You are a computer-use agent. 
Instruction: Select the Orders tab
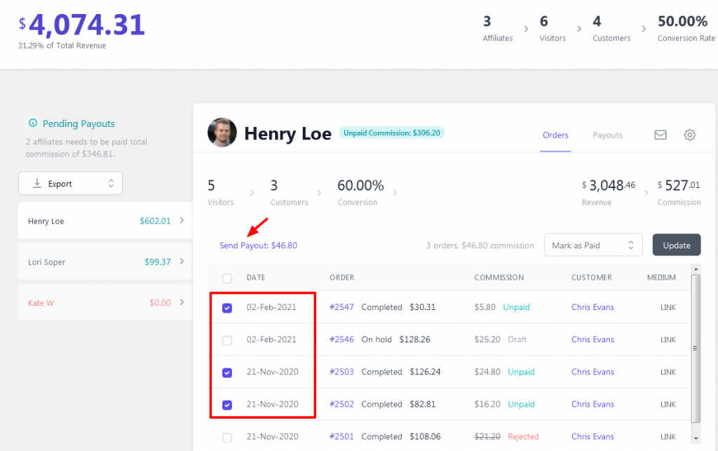click(555, 135)
